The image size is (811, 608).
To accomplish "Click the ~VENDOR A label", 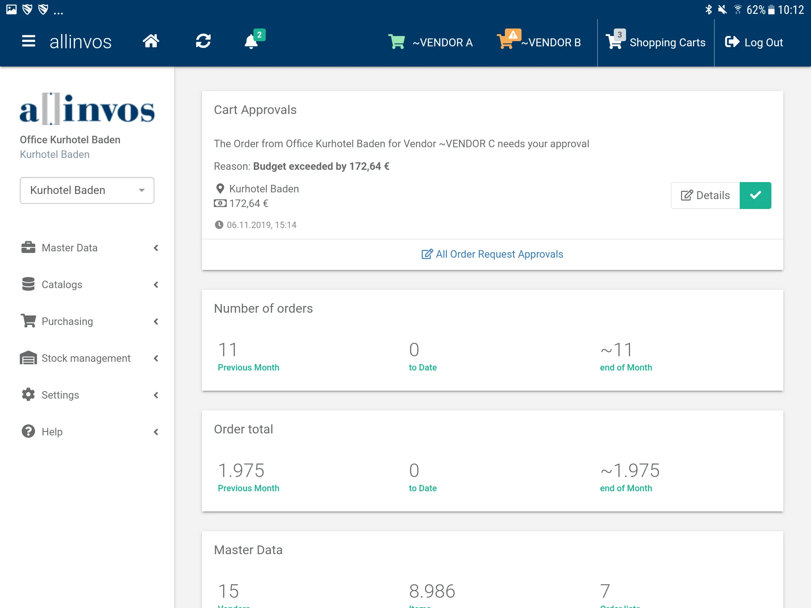I will (443, 42).
